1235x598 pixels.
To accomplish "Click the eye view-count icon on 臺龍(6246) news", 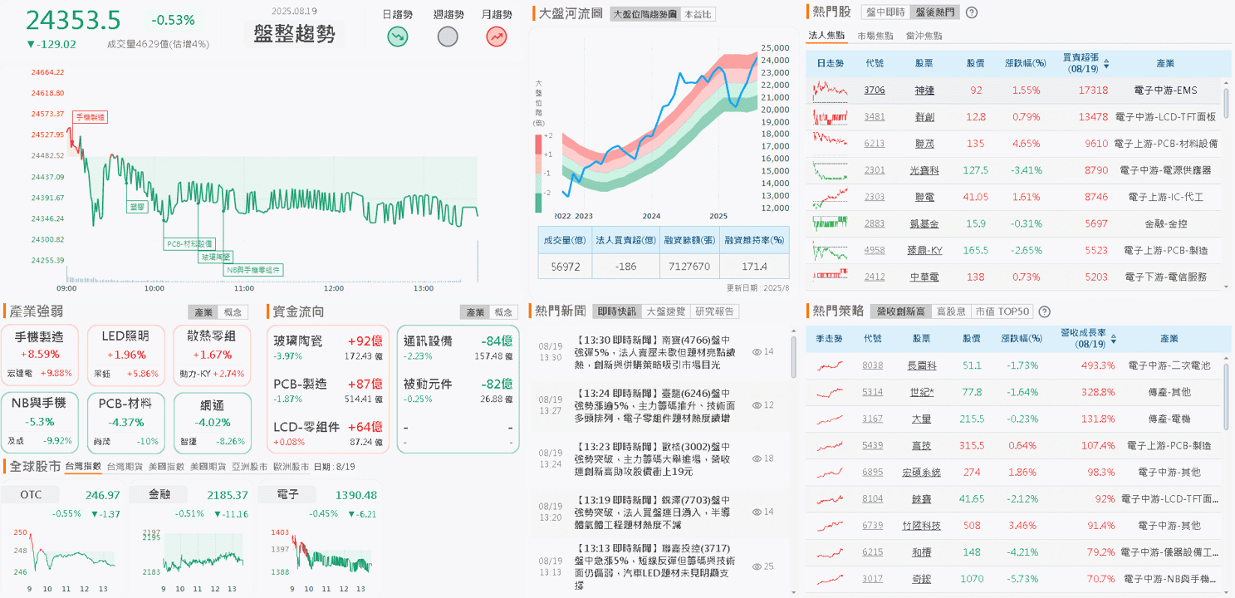I will [x=757, y=405].
